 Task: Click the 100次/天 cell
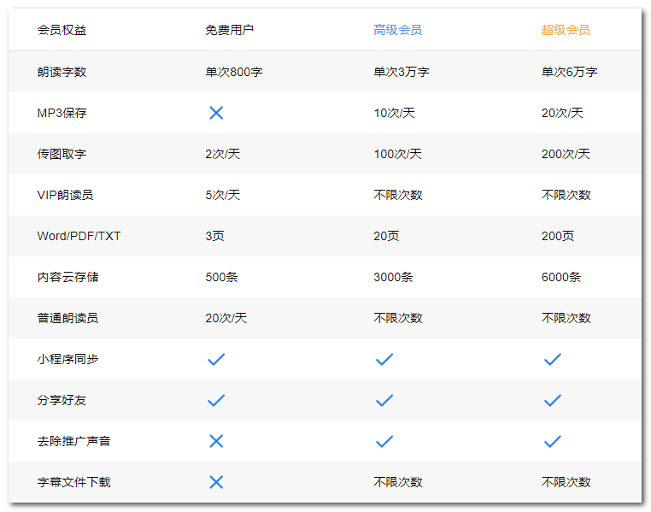[397, 154]
